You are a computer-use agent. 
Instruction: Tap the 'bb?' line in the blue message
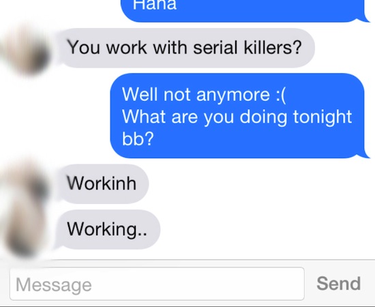pyautogui.click(x=138, y=138)
